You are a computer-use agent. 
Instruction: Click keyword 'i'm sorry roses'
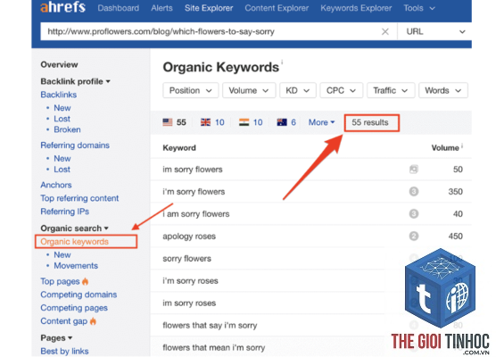point(190,281)
